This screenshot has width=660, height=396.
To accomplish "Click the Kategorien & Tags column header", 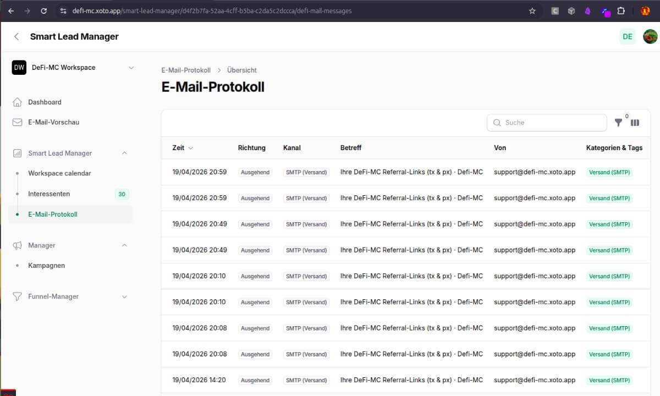I will [614, 148].
